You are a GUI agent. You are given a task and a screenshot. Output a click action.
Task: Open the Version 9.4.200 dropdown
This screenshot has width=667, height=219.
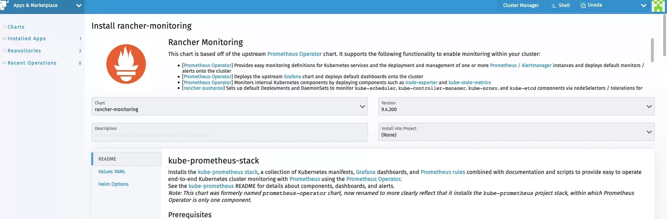pyautogui.click(x=516, y=106)
